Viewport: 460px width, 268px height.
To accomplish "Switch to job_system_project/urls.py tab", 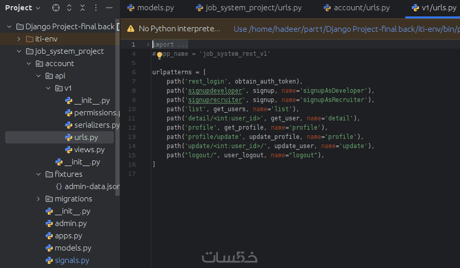I will (249, 8).
